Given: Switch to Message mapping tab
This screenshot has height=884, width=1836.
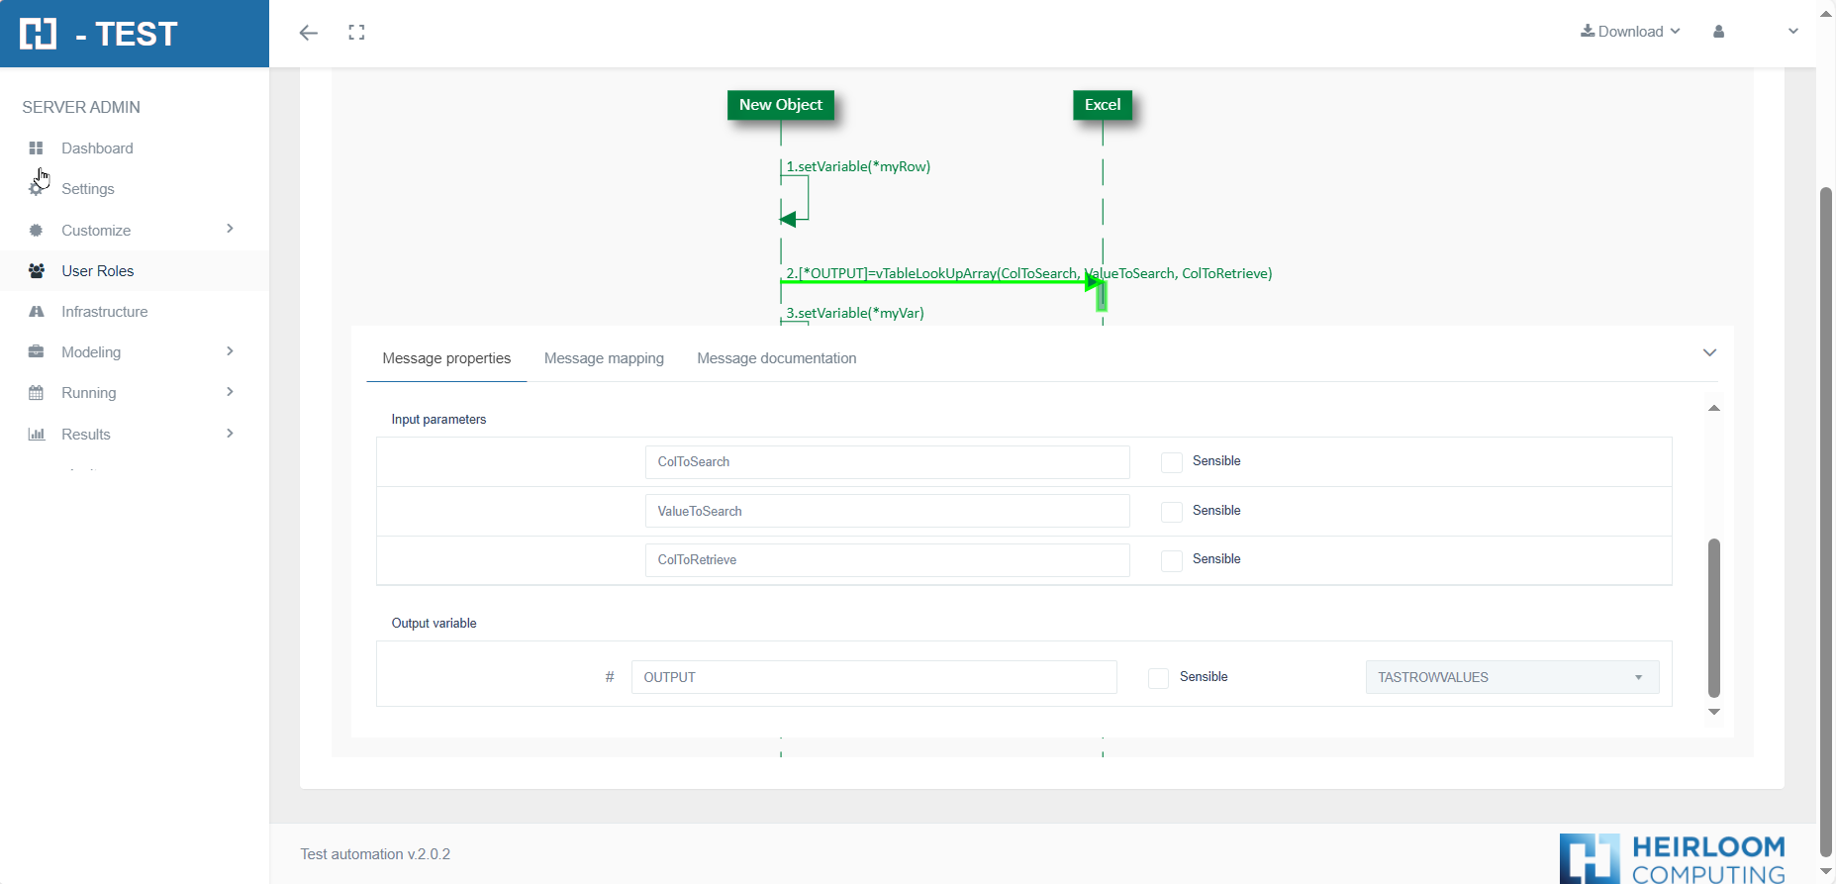Looking at the screenshot, I should [604, 358].
